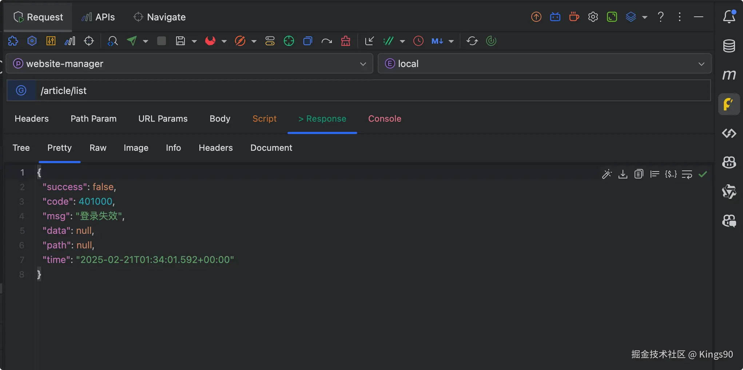Click the green circular target icon
The height and width of the screenshot is (370, 743).
pyautogui.click(x=289, y=41)
